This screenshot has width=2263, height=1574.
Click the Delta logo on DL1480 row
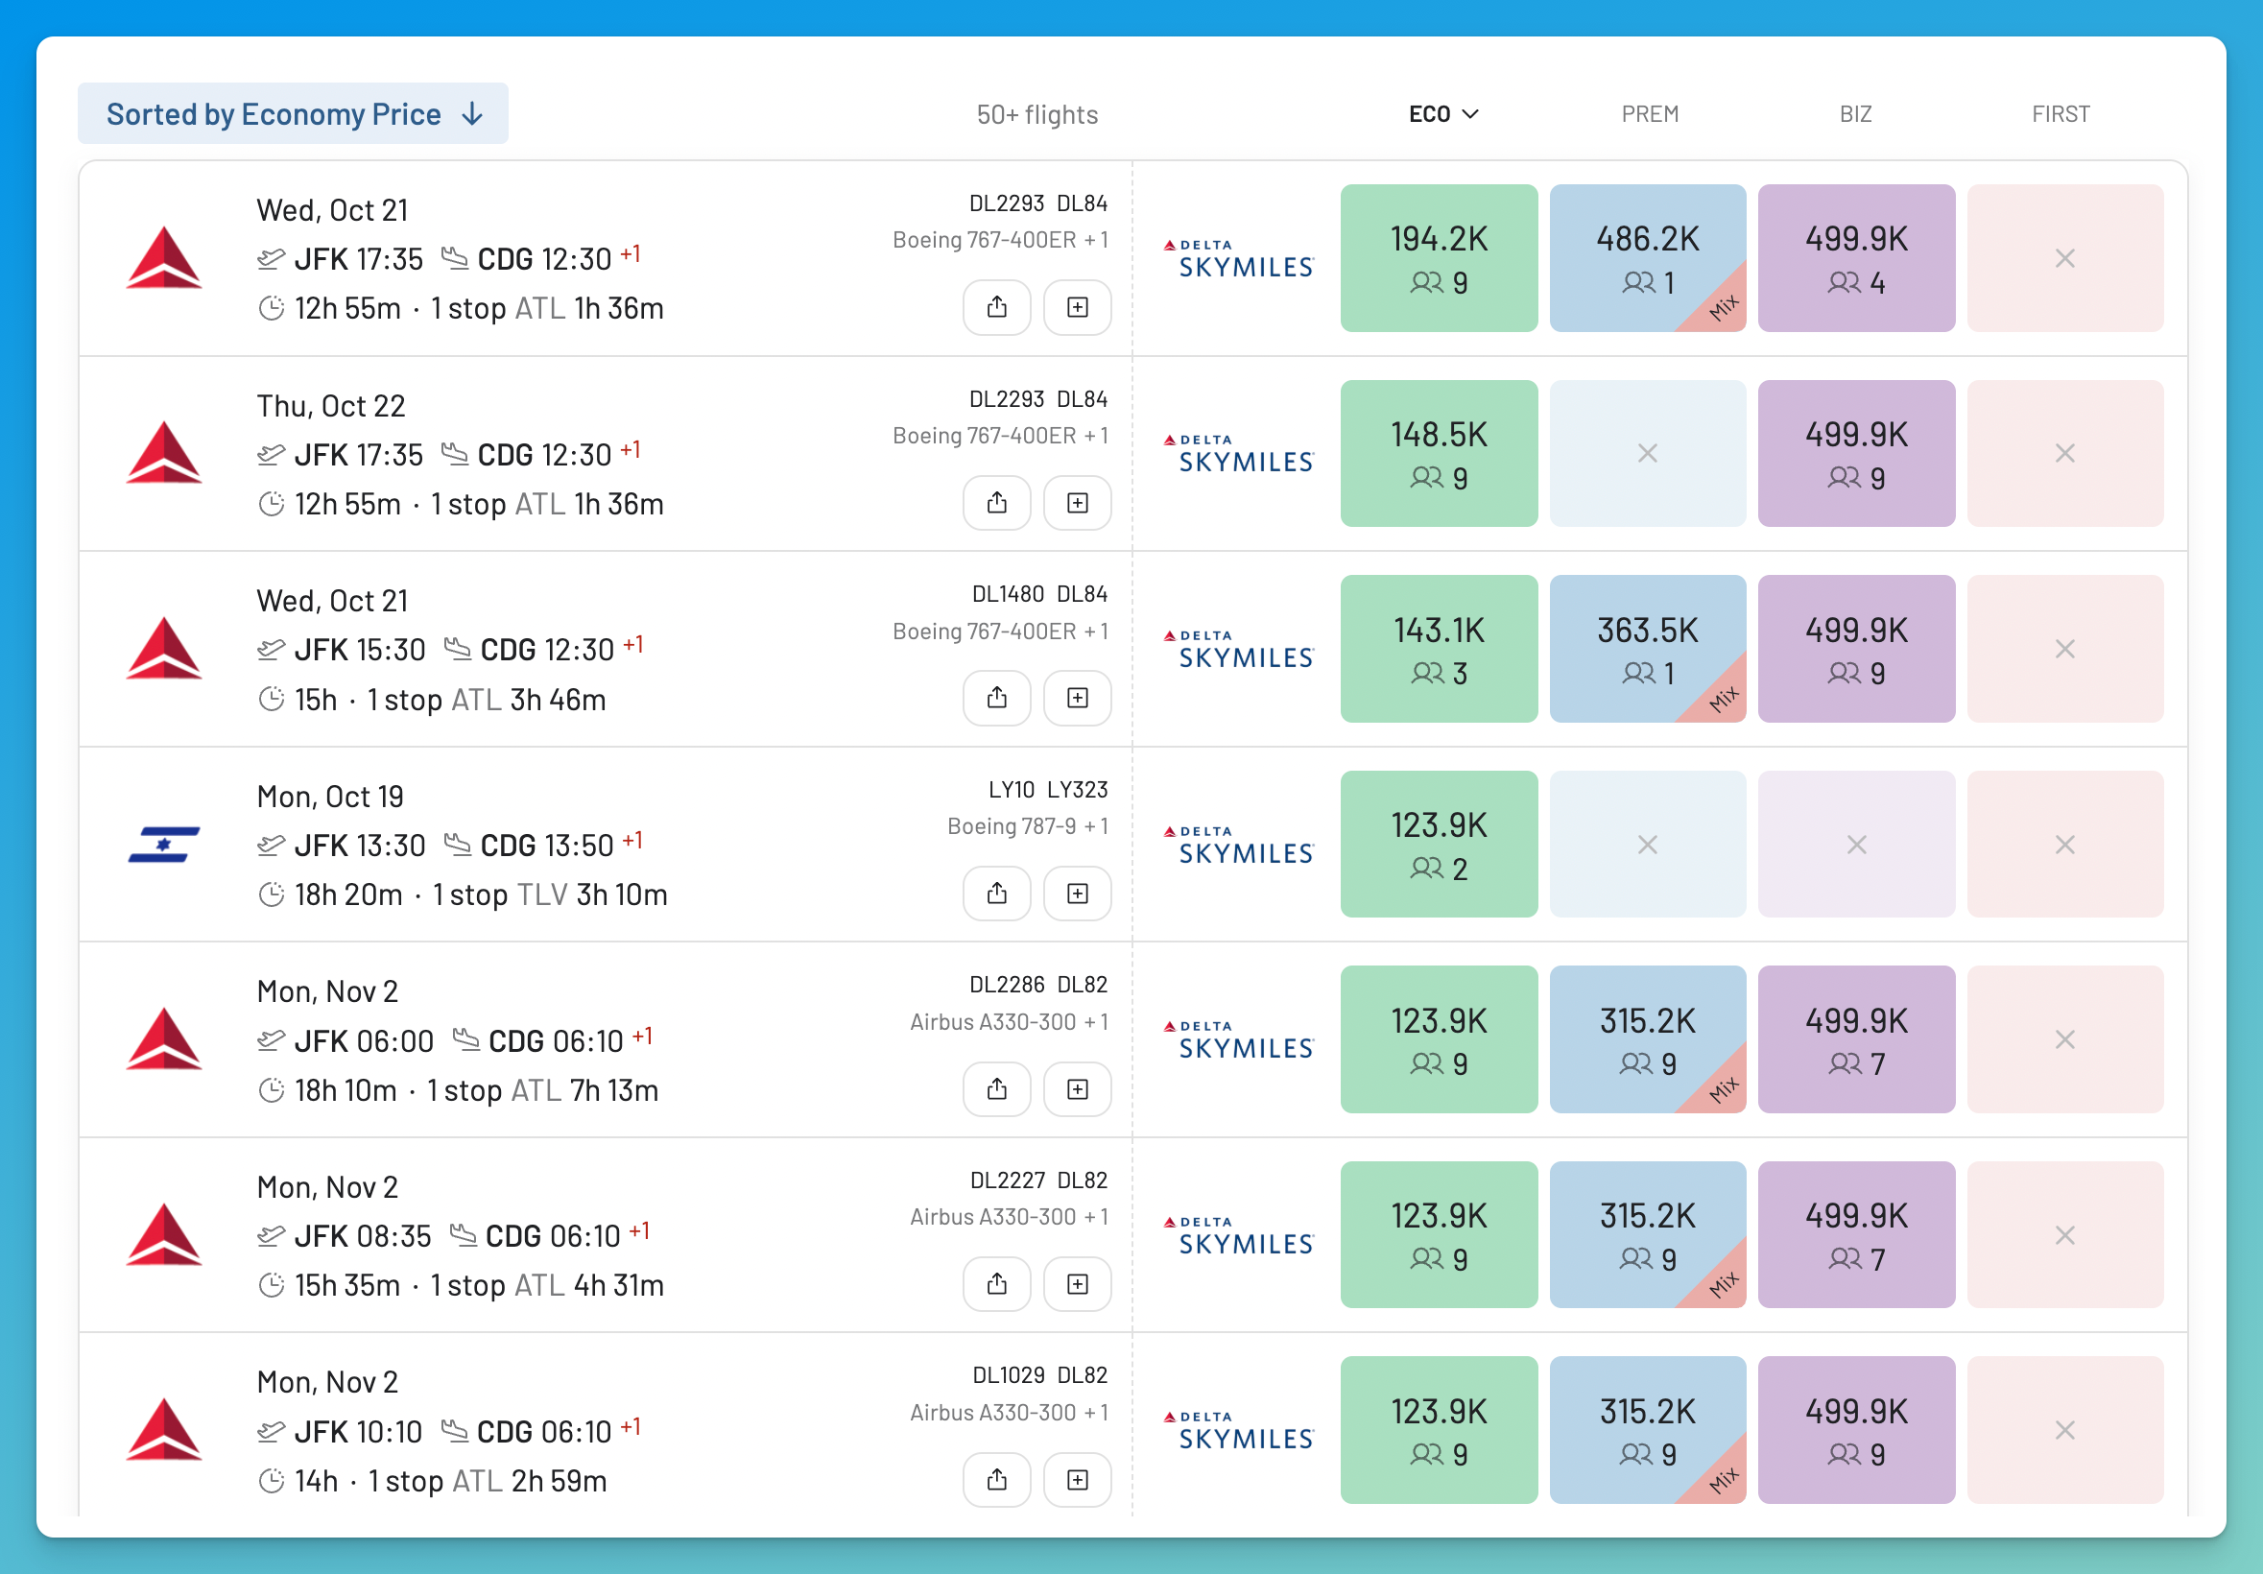tap(163, 649)
